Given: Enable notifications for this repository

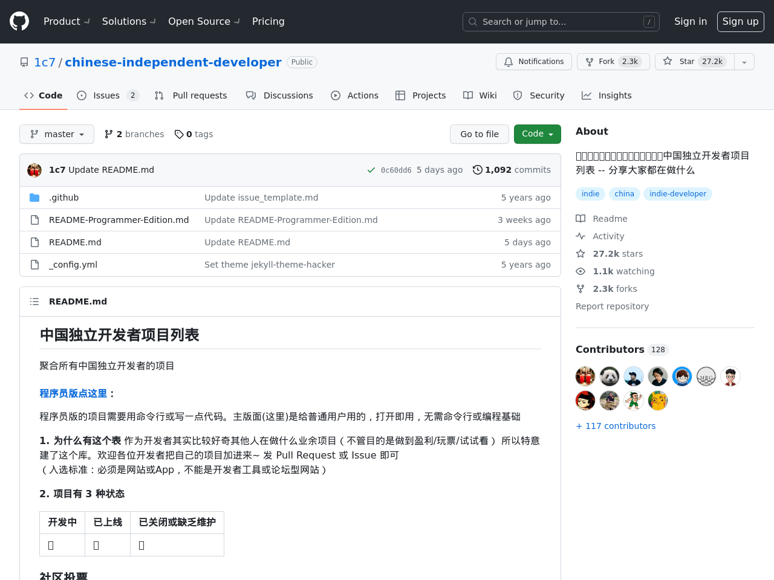Looking at the screenshot, I should 533,62.
